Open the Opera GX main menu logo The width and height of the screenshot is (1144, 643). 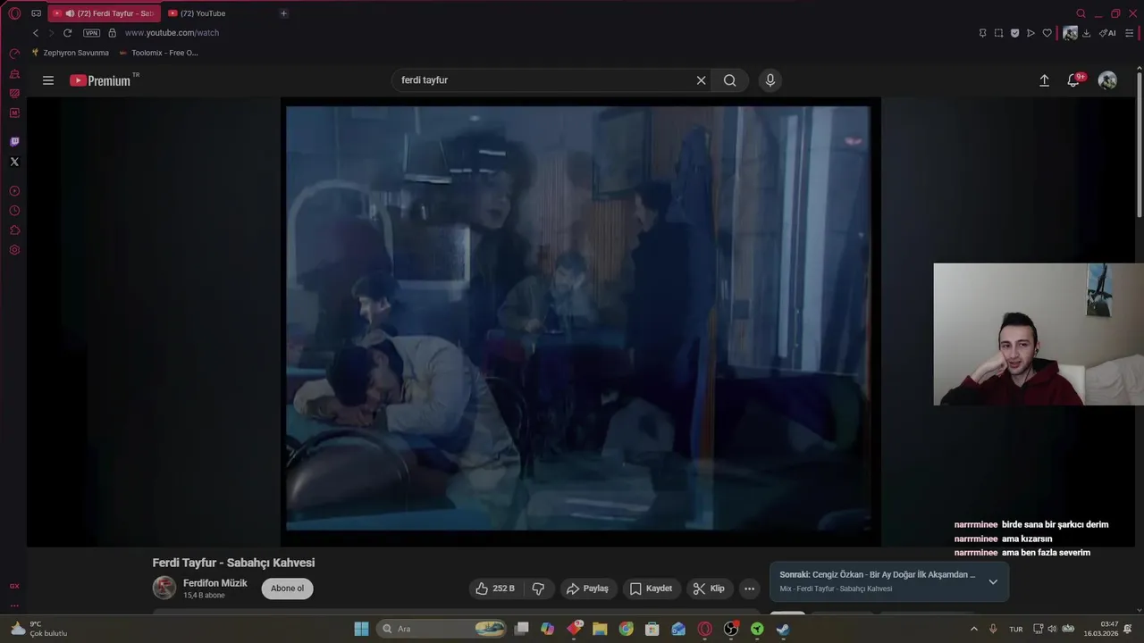(x=14, y=13)
